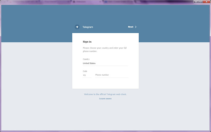Close the window with the red X
Viewport: 211px width, 132px height.
coord(207,2)
